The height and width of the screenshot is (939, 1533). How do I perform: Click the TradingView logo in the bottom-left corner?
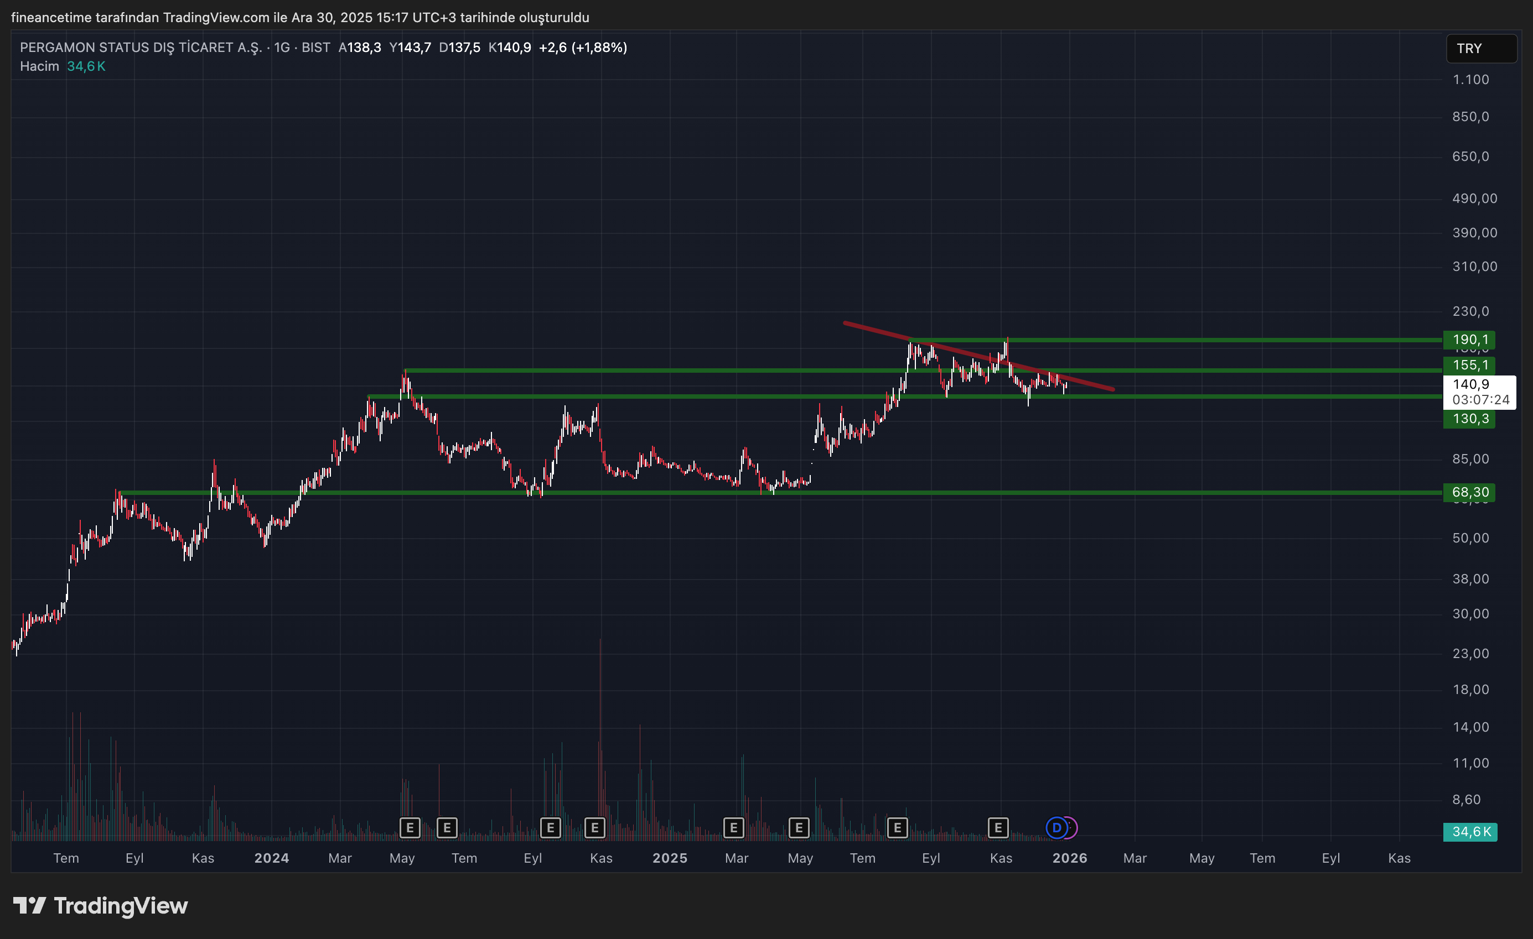[x=101, y=906]
